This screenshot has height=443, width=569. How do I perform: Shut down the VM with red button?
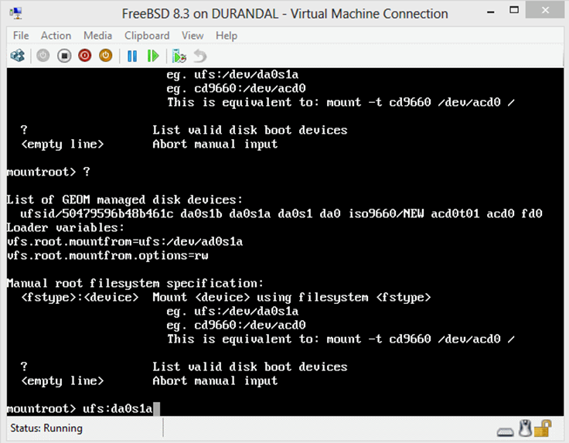(x=85, y=56)
